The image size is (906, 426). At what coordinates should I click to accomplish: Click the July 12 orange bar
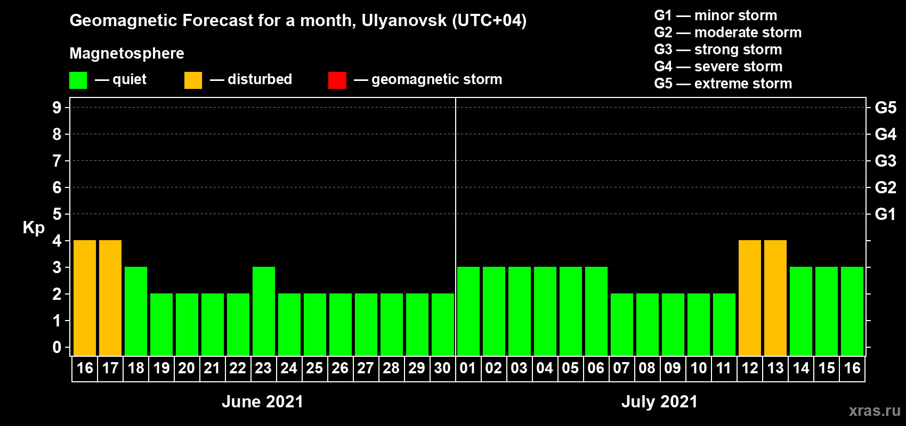tap(750, 298)
